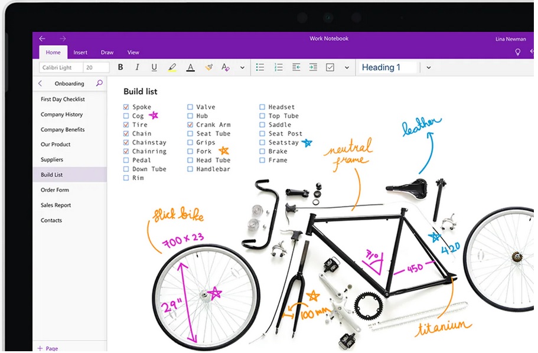The width and height of the screenshot is (538, 353).
Task: Add a new page with plus Page
Action: 48,348
